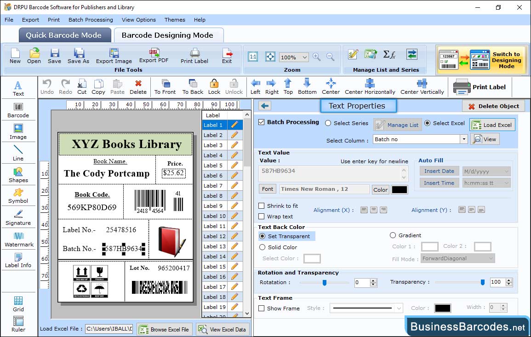Open the Themes menu
Viewport: 531px width, 337px height.
175,20
